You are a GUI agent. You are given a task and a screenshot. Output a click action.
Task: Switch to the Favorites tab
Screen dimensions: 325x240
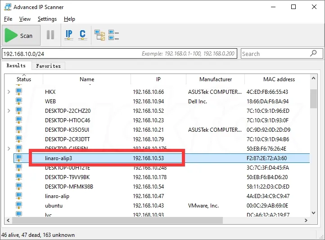pyautogui.click(x=49, y=66)
